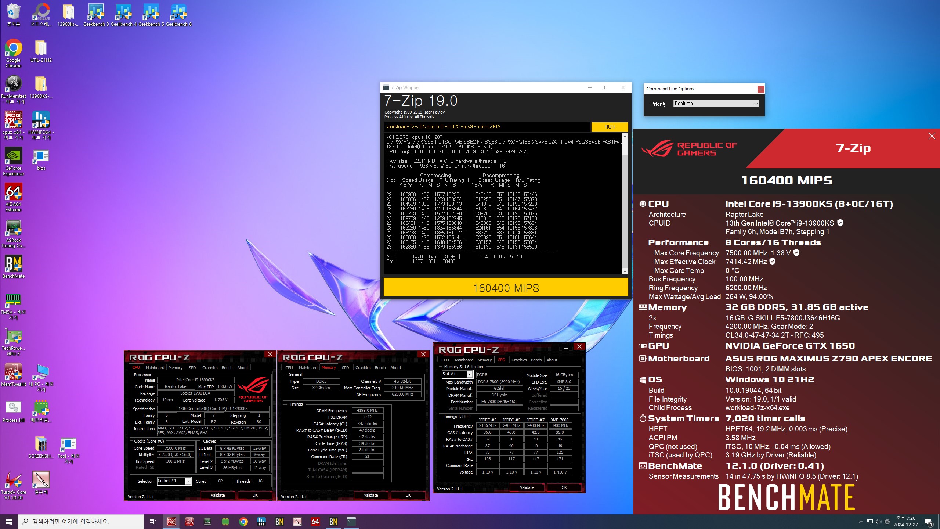Open the Geekbench 4 desktop shortcut
Viewport: 940px width, 529px height.
pos(124,15)
